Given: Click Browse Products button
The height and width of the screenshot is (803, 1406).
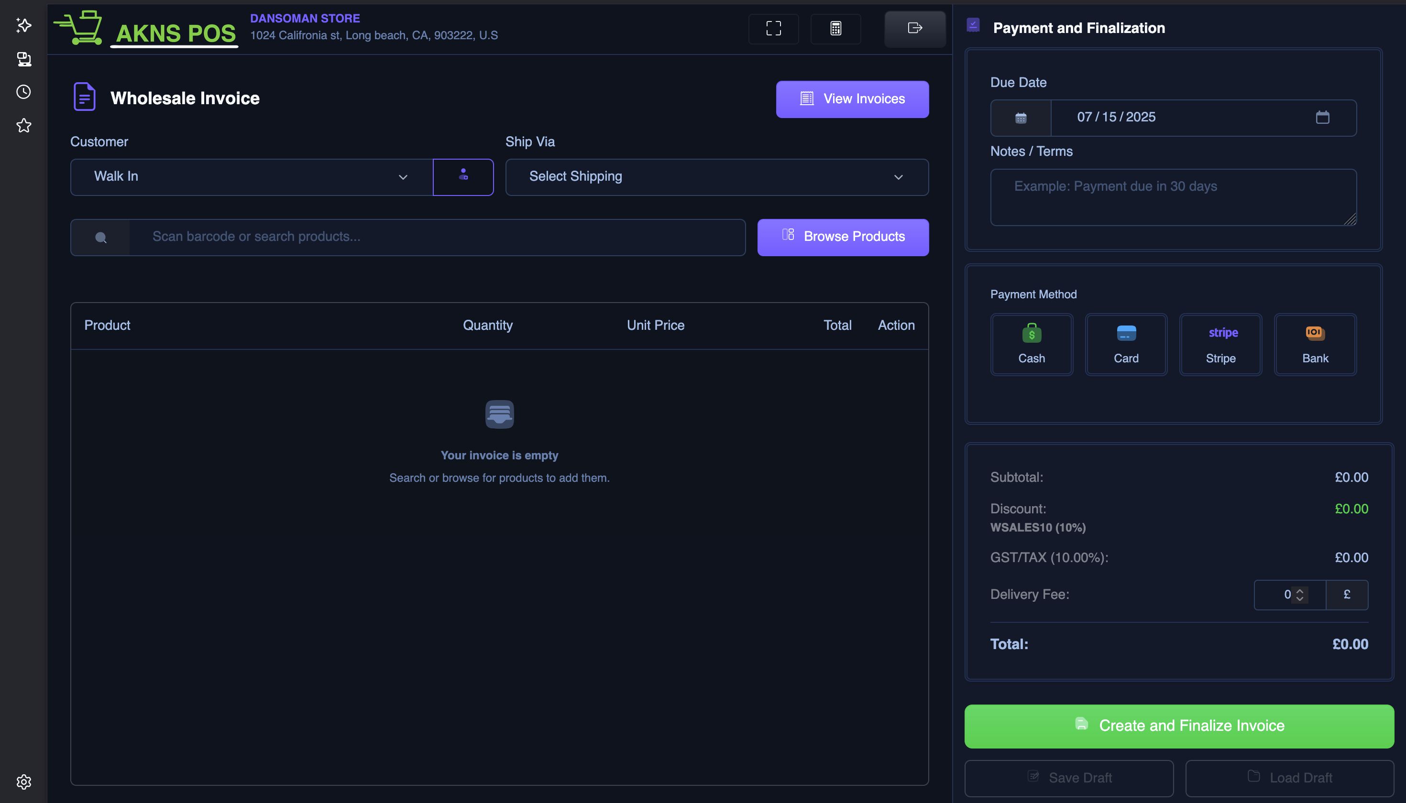Looking at the screenshot, I should coord(843,237).
